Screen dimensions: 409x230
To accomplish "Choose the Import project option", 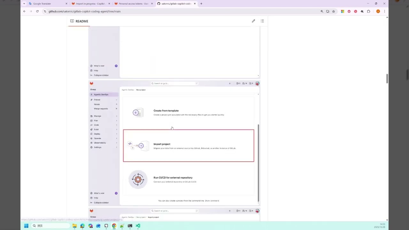I will (189, 146).
